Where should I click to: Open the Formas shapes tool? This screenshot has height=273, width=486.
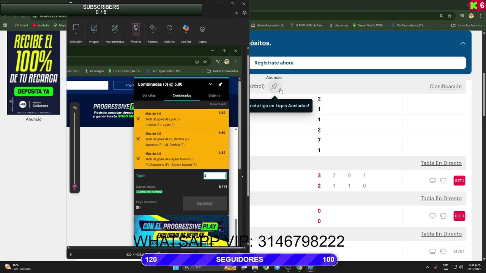pos(153,28)
